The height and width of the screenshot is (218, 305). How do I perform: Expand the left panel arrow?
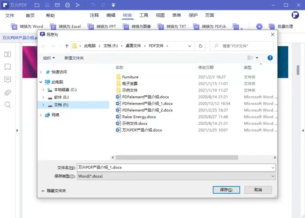17,130
